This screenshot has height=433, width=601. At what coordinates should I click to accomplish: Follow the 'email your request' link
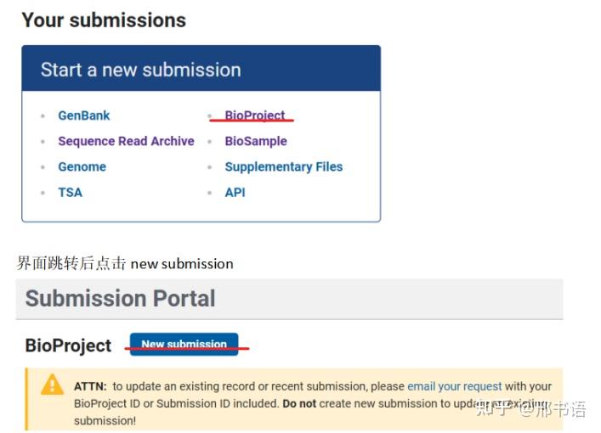coord(454,386)
